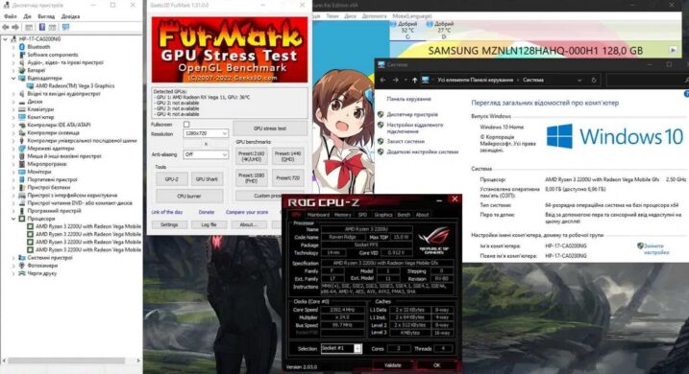This screenshot has height=374, width=689.
Task: Click the Черги друку printer icon
Action: point(21,273)
